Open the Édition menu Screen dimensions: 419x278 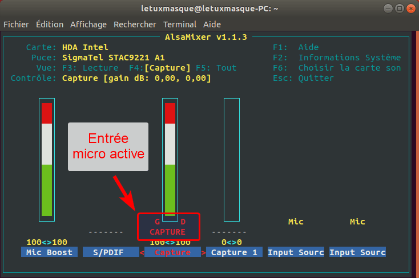(49, 24)
